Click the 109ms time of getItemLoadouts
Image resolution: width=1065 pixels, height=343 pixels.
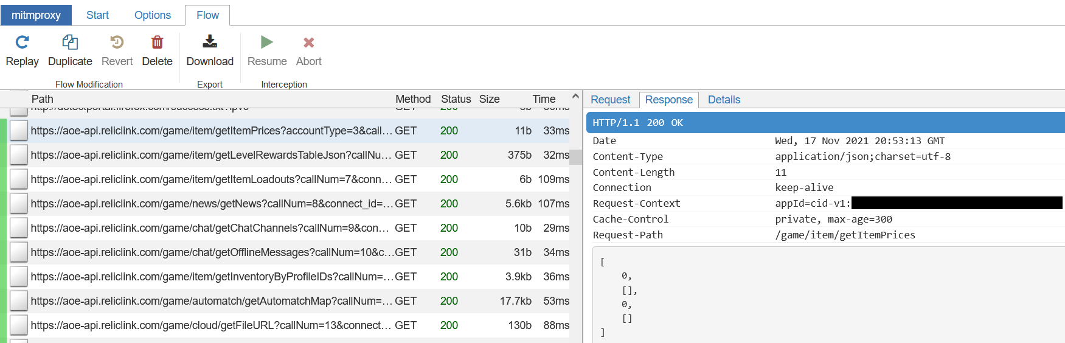[x=553, y=179]
